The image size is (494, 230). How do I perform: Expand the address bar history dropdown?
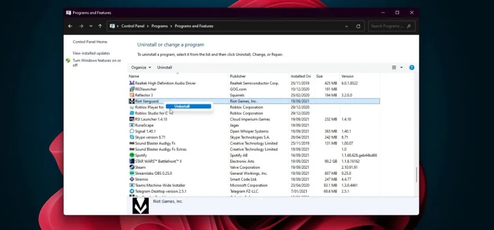click(x=346, y=26)
